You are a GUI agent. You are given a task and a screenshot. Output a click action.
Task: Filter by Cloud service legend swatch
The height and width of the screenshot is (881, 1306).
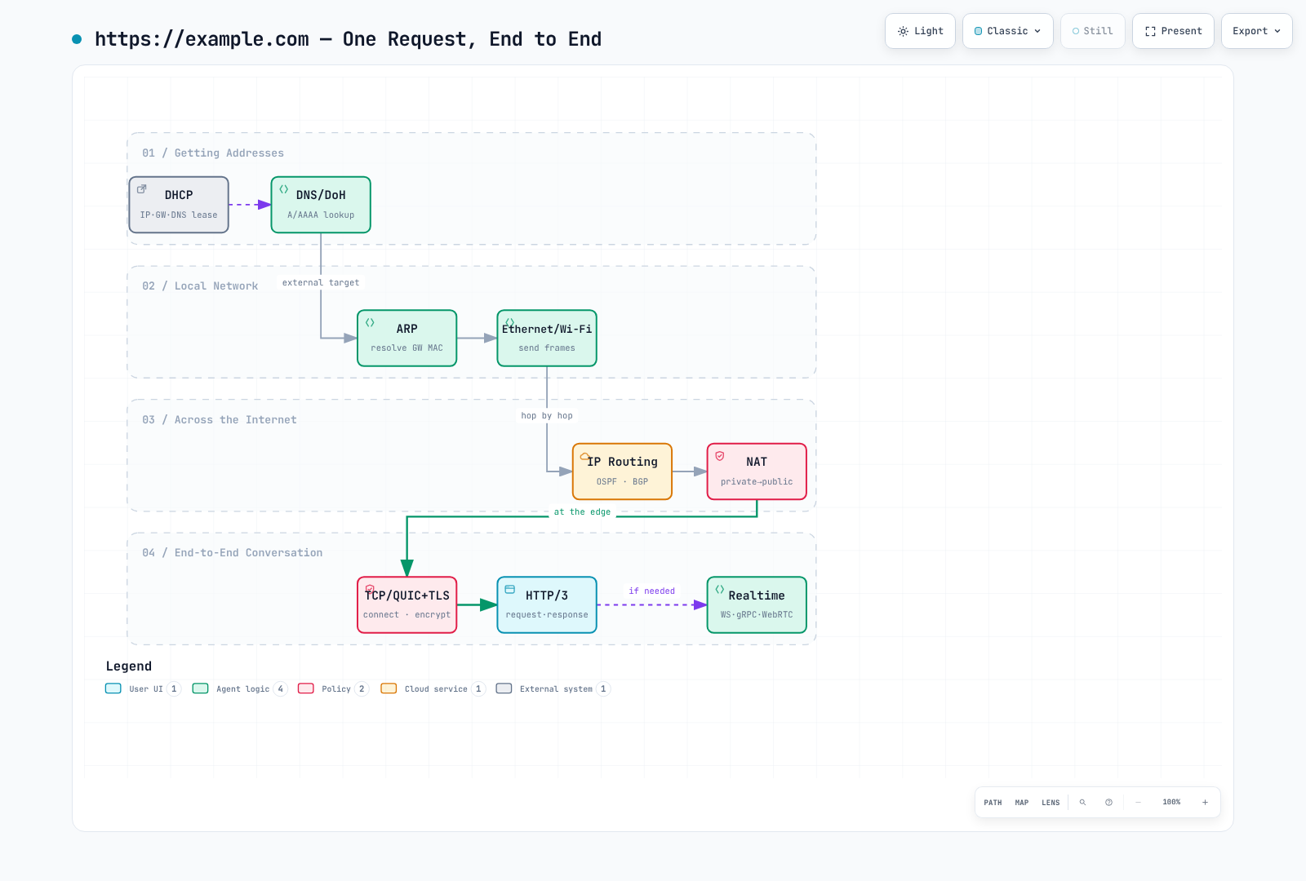coord(389,688)
